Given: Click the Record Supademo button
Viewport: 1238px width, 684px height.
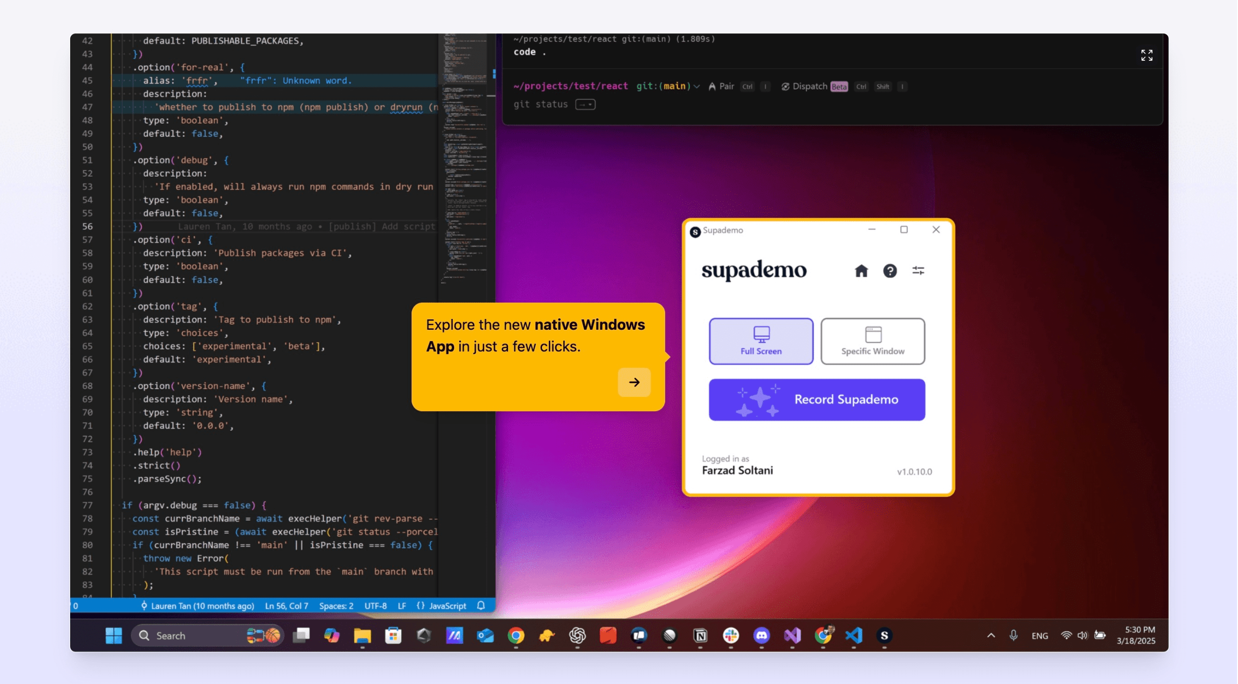Looking at the screenshot, I should point(817,399).
